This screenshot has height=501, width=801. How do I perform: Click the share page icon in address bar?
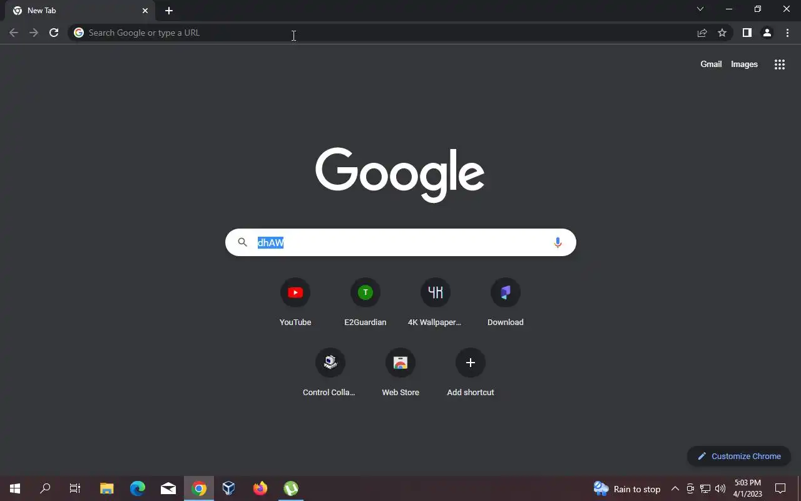(x=702, y=33)
